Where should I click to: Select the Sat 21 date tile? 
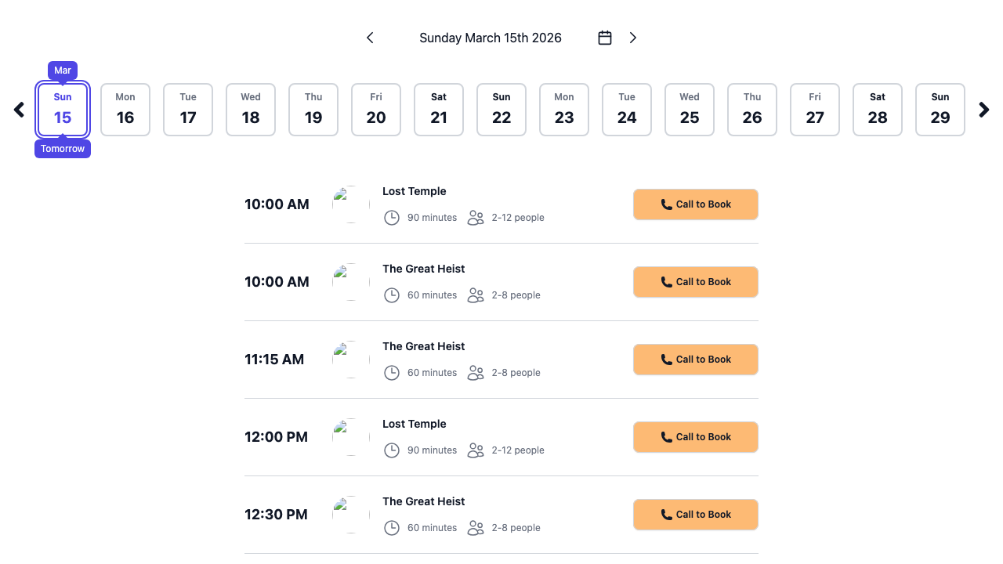438,110
